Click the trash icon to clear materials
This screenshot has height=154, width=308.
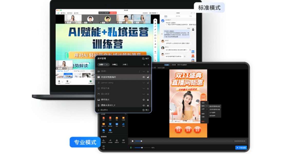(143, 110)
